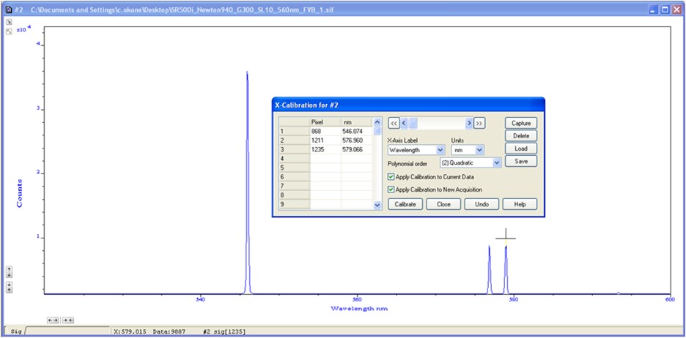Select row header 2 in calibration table
The image size is (686, 338).
coord(295,140)
